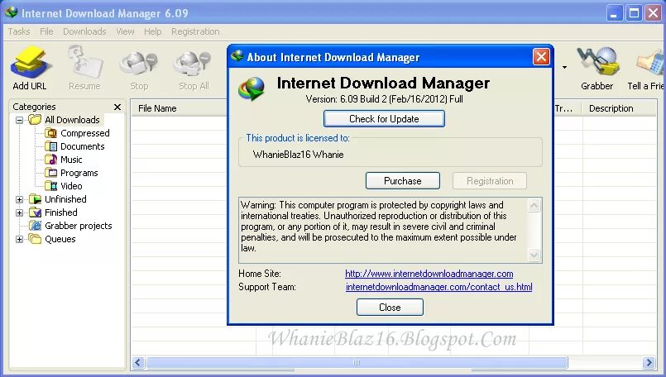666x377 pixels.
Task: Click the Finished folder icon
Action: point(35,212)
